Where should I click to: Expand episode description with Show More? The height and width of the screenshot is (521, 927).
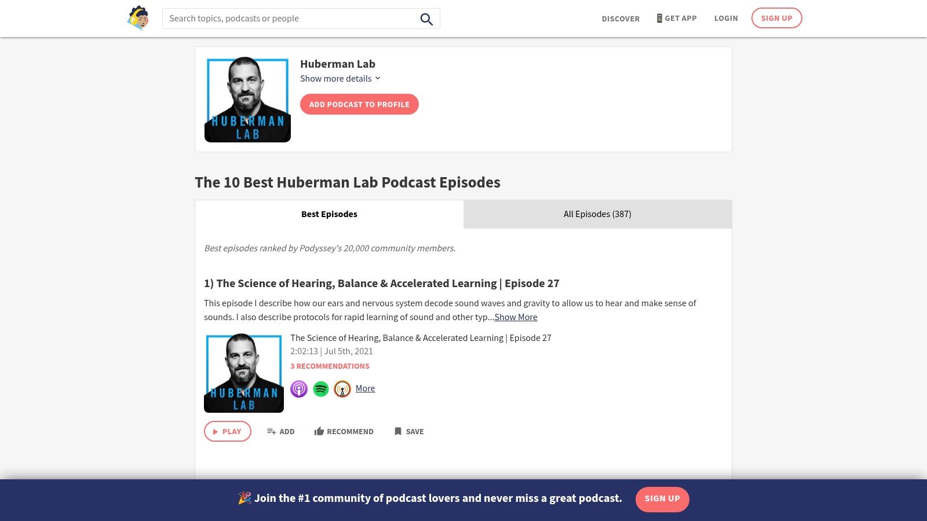(516, 317)
